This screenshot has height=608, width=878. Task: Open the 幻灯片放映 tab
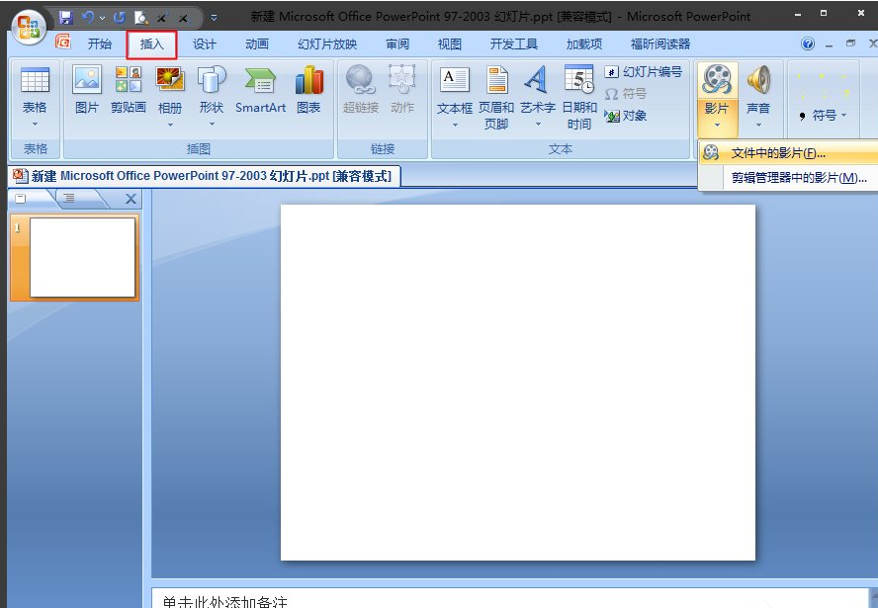[327, 43]
